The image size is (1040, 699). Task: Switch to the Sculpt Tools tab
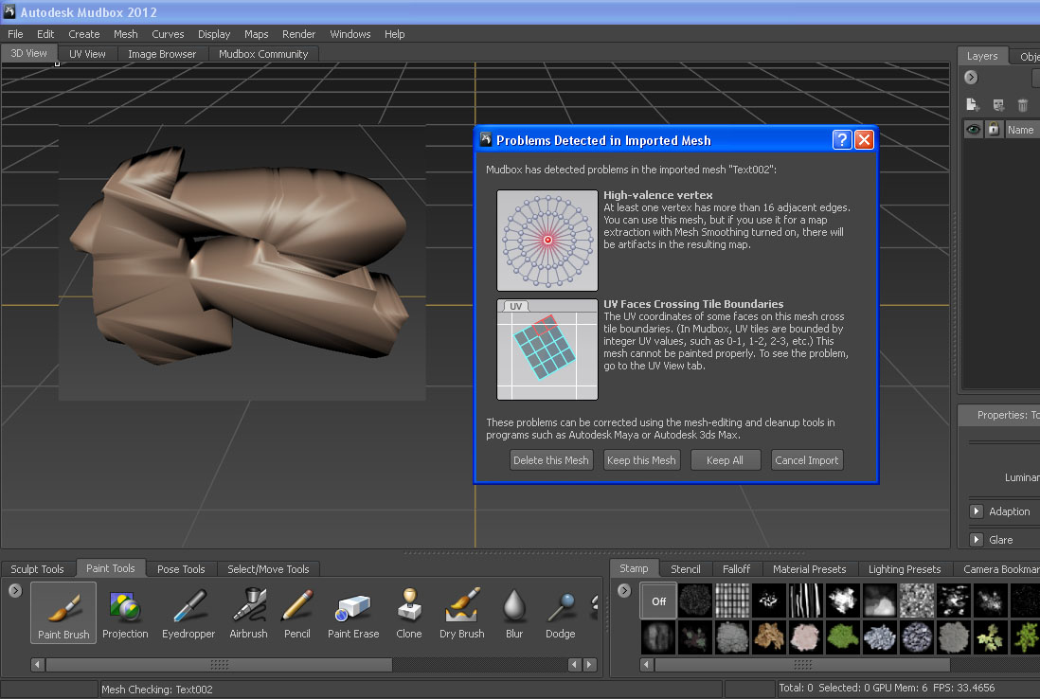coord(37,569)
